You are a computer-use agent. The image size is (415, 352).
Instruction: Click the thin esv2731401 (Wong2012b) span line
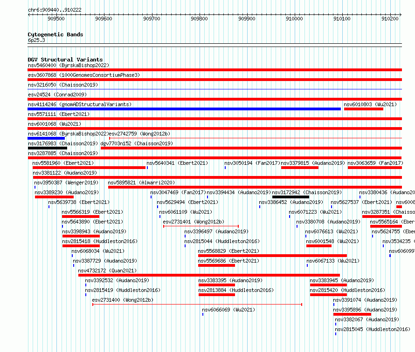201,226
